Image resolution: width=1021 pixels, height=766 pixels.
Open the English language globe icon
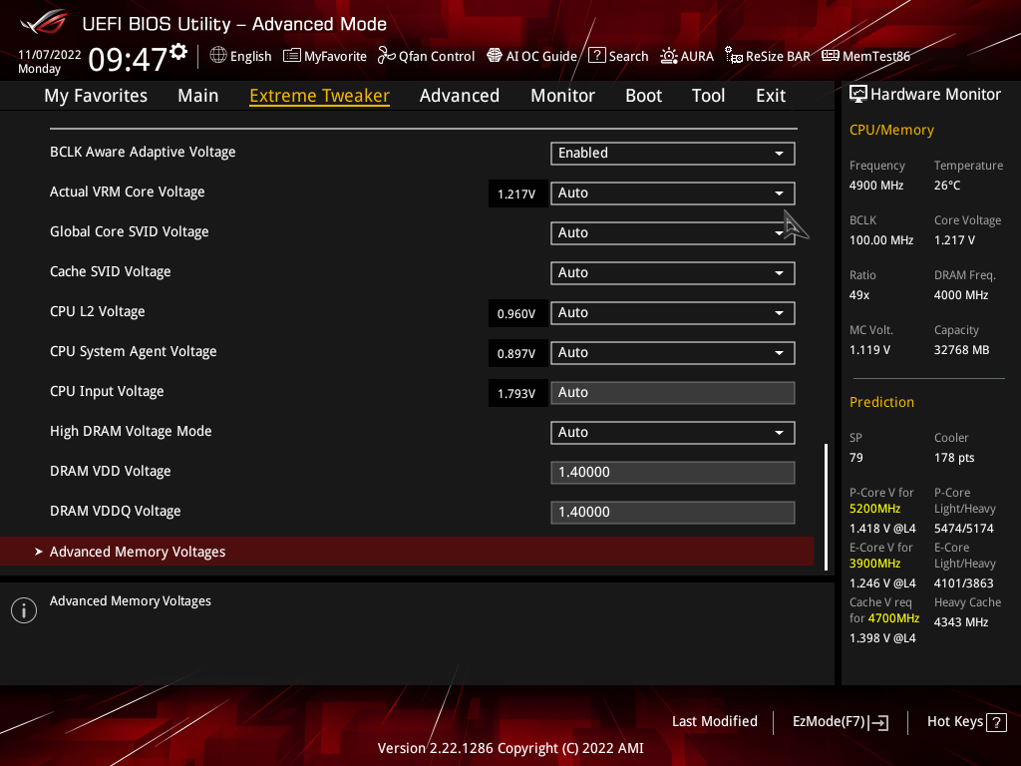pyautogui.click(x=218, y=56)
